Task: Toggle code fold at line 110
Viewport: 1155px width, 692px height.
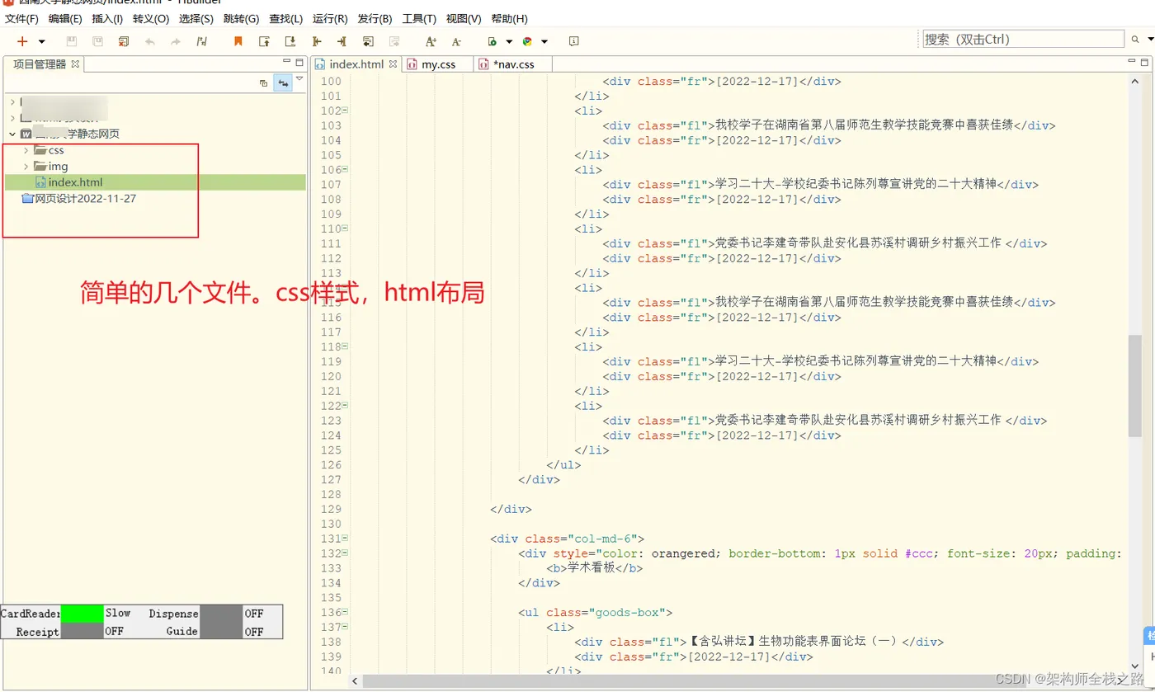Action: click(x=345, y=228)
